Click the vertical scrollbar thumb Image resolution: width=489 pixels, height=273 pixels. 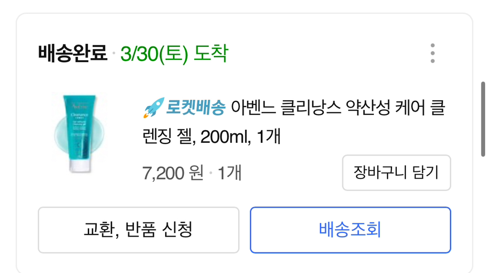pyautogui.click(x=483, y=119)
